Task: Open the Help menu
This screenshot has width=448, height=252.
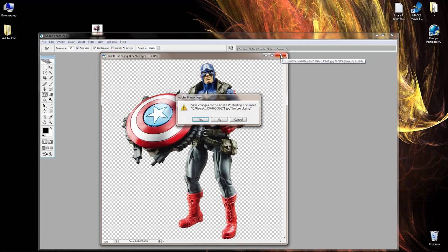Action: tap(123, 42)
